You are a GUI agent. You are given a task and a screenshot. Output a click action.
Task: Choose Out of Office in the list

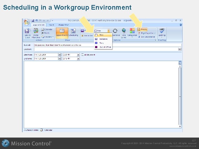(103, 47)
